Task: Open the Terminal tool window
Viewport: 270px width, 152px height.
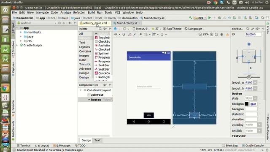Action: pyautogui.click(x=24, y=145)
